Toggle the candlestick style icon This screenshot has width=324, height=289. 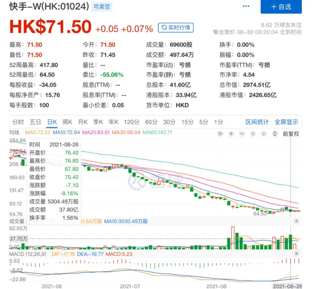click(274, 134)
